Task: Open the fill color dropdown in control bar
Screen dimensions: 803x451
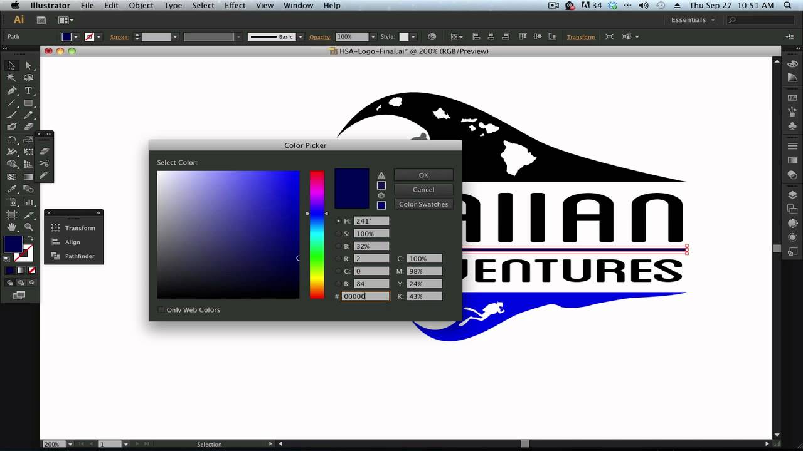Action: (x=75, y=37)
